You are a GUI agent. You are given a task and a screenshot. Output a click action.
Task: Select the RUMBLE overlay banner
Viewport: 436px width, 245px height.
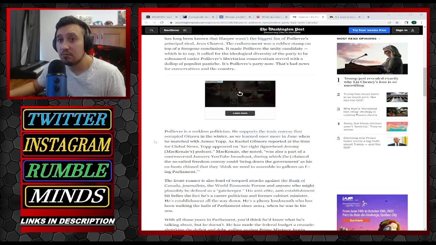[x=67, y=170]
